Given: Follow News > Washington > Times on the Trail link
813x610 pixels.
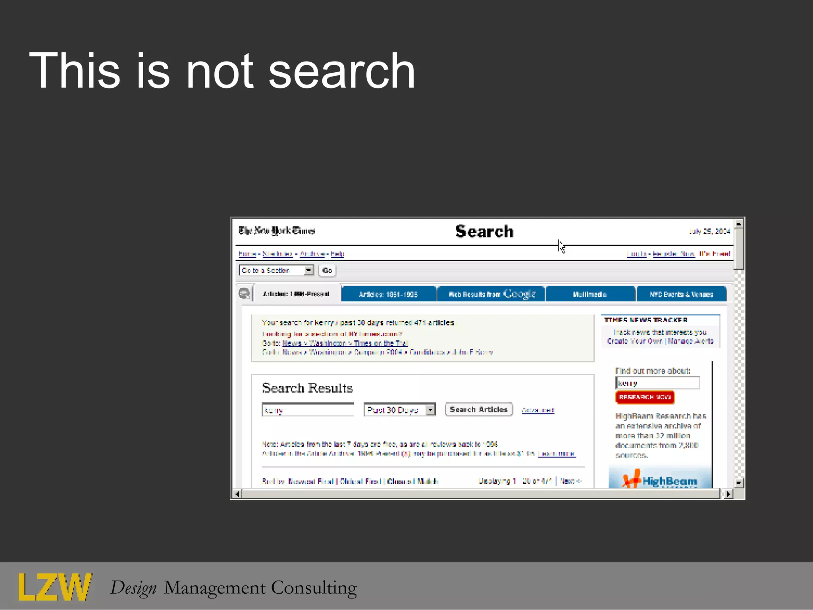Looking at the screenshot, I should [x=345, y=343].
